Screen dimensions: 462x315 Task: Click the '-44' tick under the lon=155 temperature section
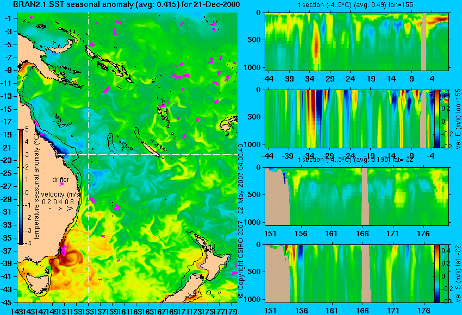[268, 79]
